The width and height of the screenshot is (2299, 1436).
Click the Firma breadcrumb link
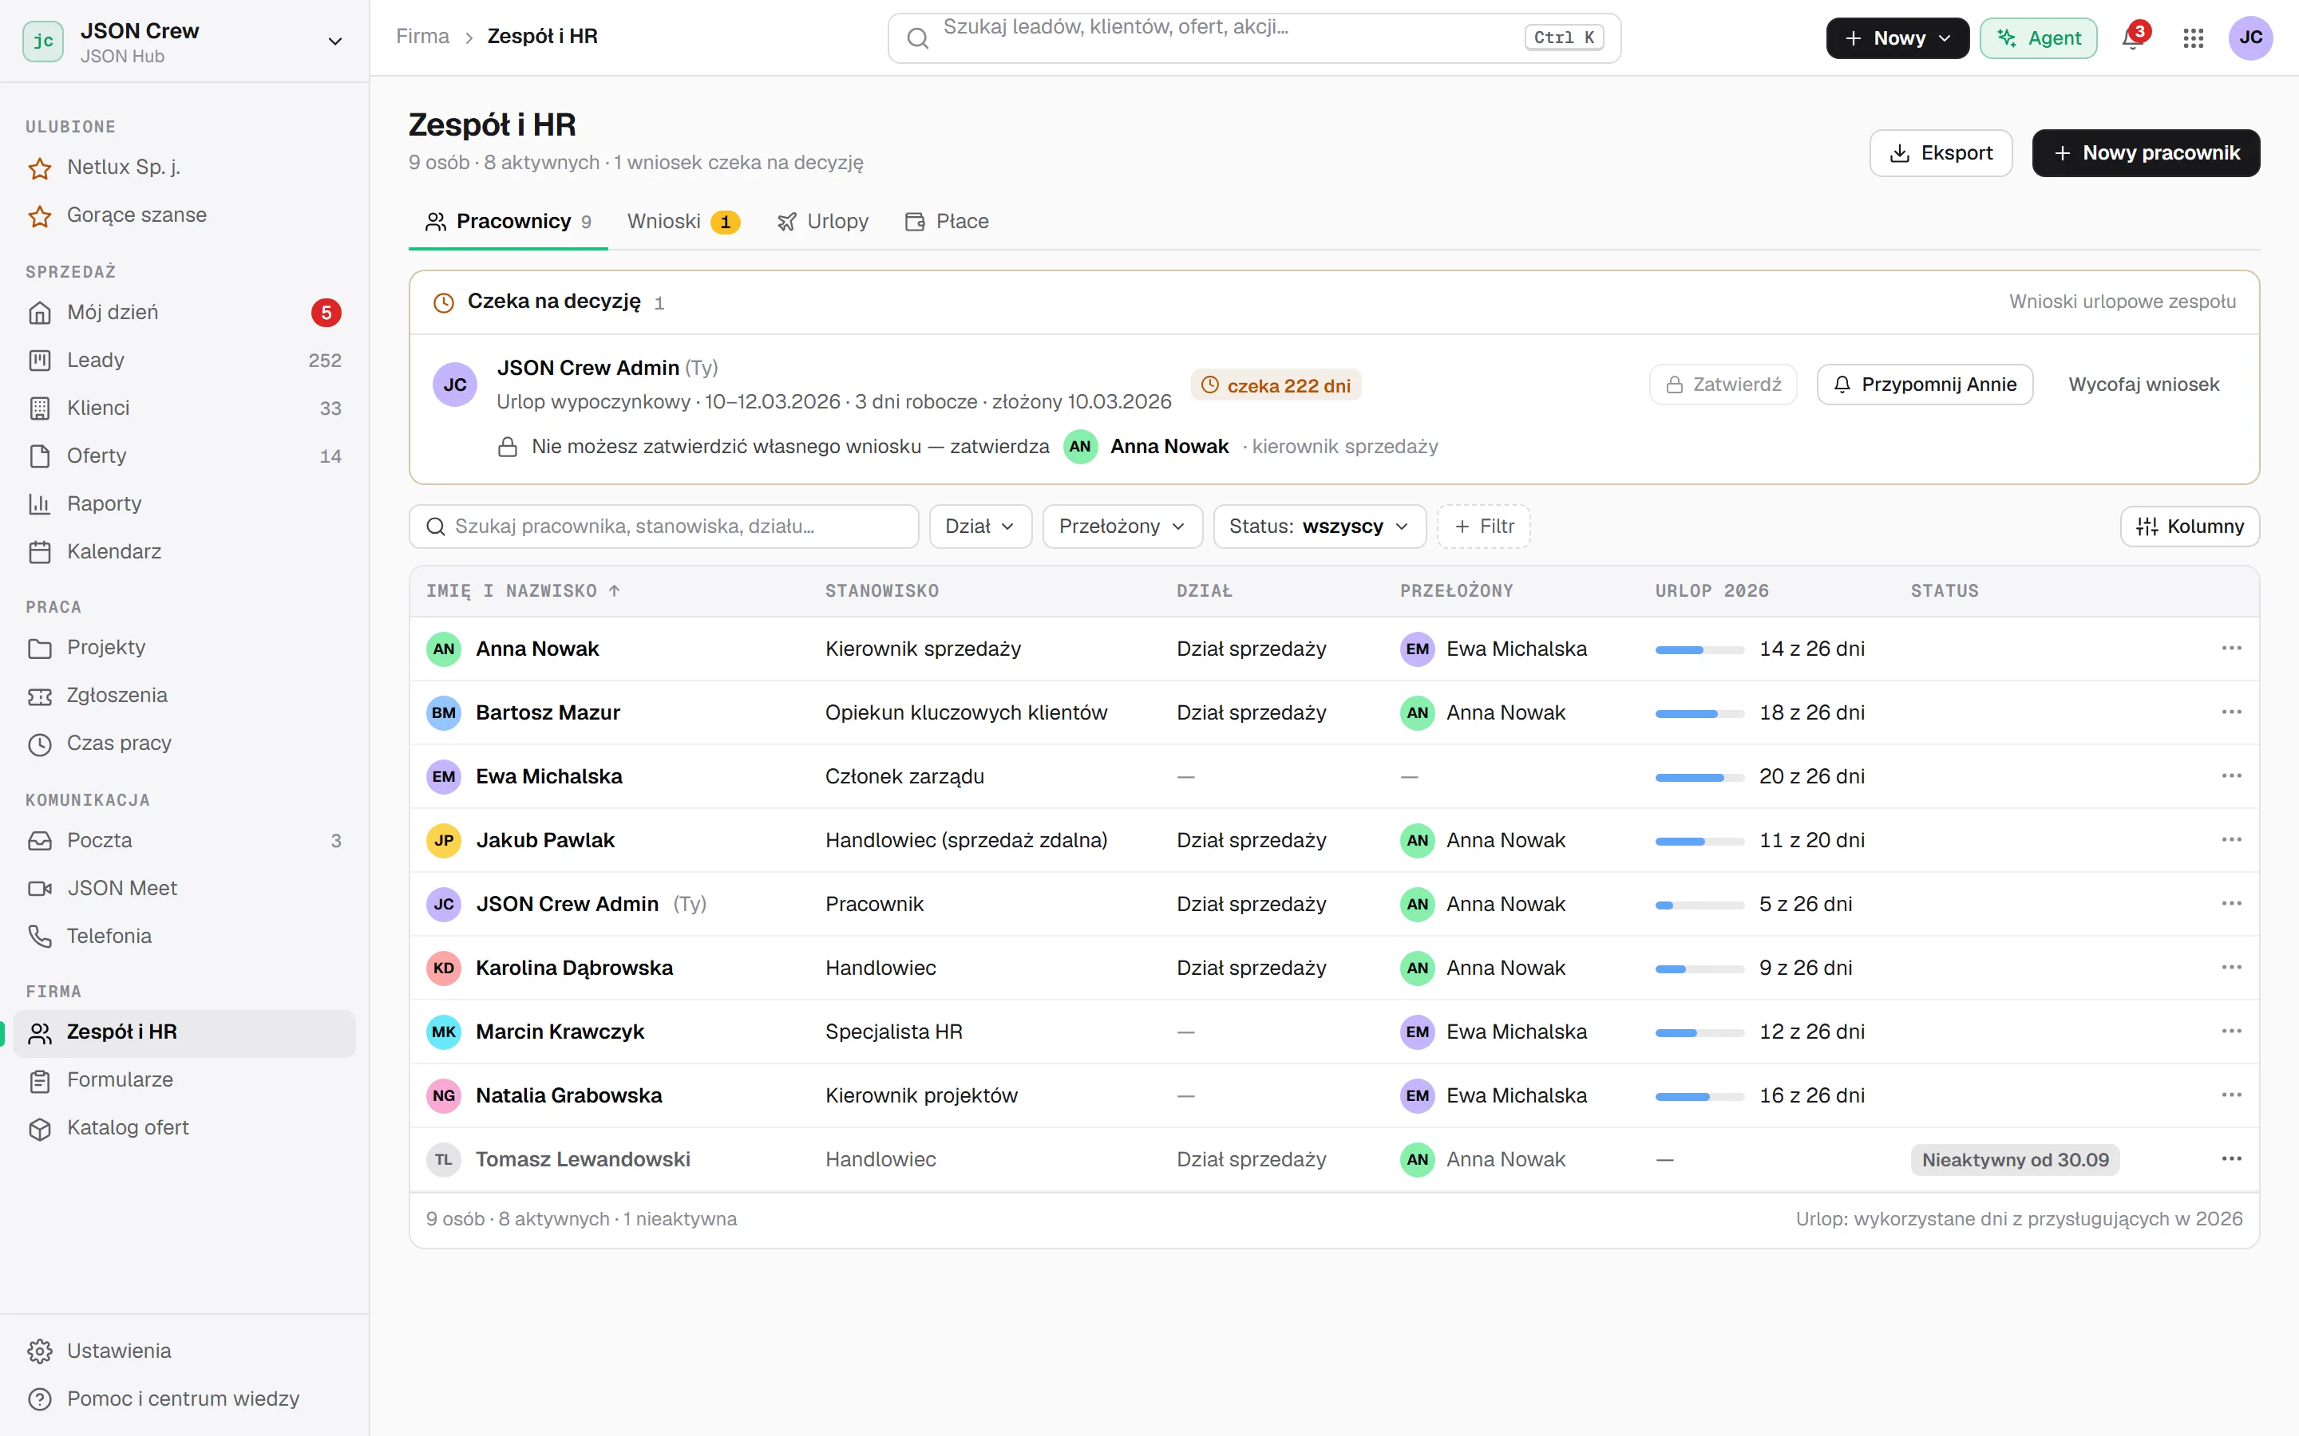(421, 36)
